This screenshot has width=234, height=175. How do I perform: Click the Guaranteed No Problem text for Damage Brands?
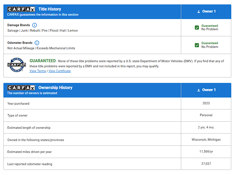(x=209, y=28)
